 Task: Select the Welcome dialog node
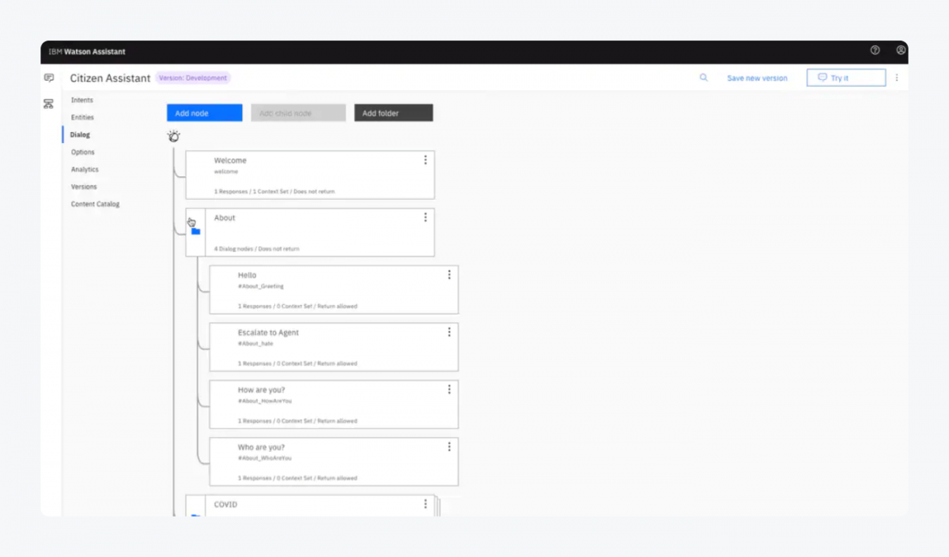tap(310, 175)
